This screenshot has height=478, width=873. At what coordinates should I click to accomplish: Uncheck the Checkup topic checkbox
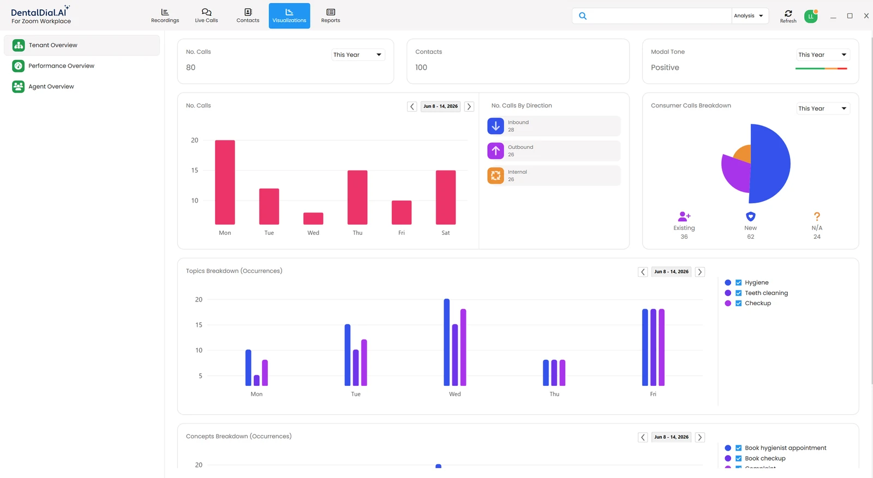[x=739, y=303]
